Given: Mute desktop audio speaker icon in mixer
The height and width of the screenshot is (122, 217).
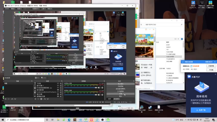Looking at the screenshot, I should tap(99, 88).
